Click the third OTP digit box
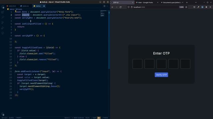 161,64
